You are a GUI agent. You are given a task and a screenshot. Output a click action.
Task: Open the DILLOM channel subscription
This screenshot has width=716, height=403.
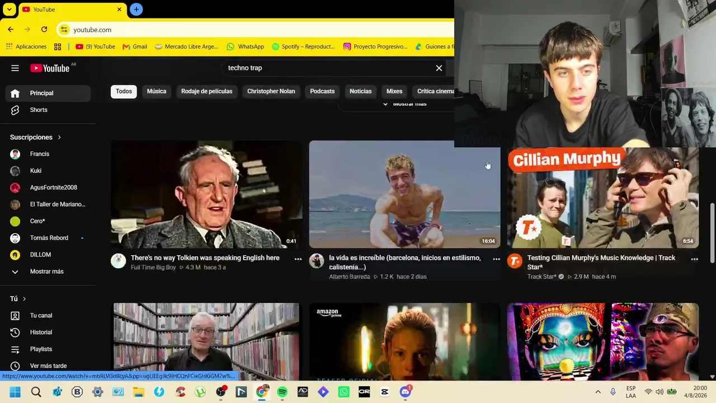click(48, 255)
